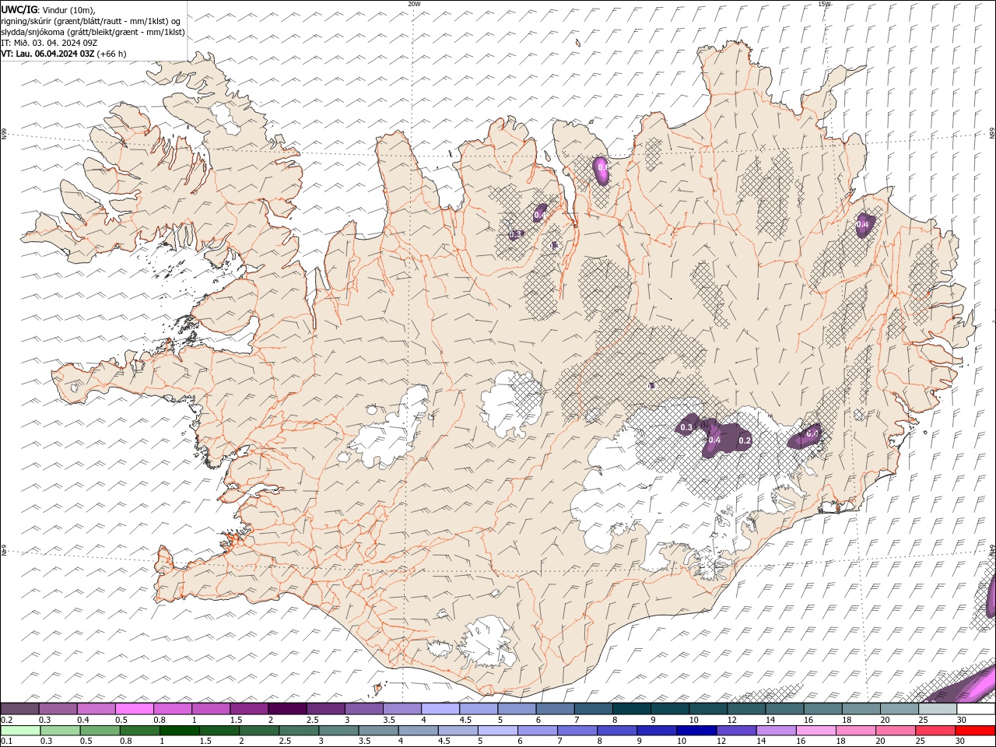This screenshot has width=996, height=747.
Task: Select upper legend swatch between 0.3 and 0.4
Action: click(58, 709)
